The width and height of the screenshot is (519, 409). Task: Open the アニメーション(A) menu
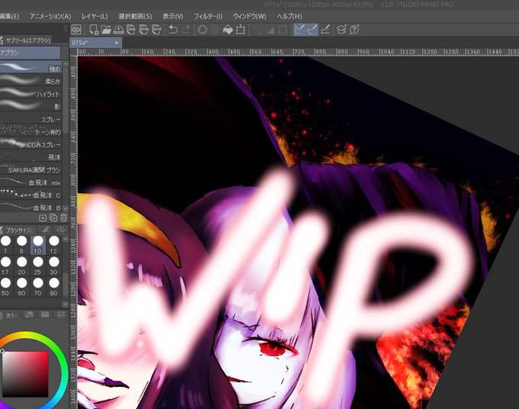pyautogui.click(x=50, y=16)
